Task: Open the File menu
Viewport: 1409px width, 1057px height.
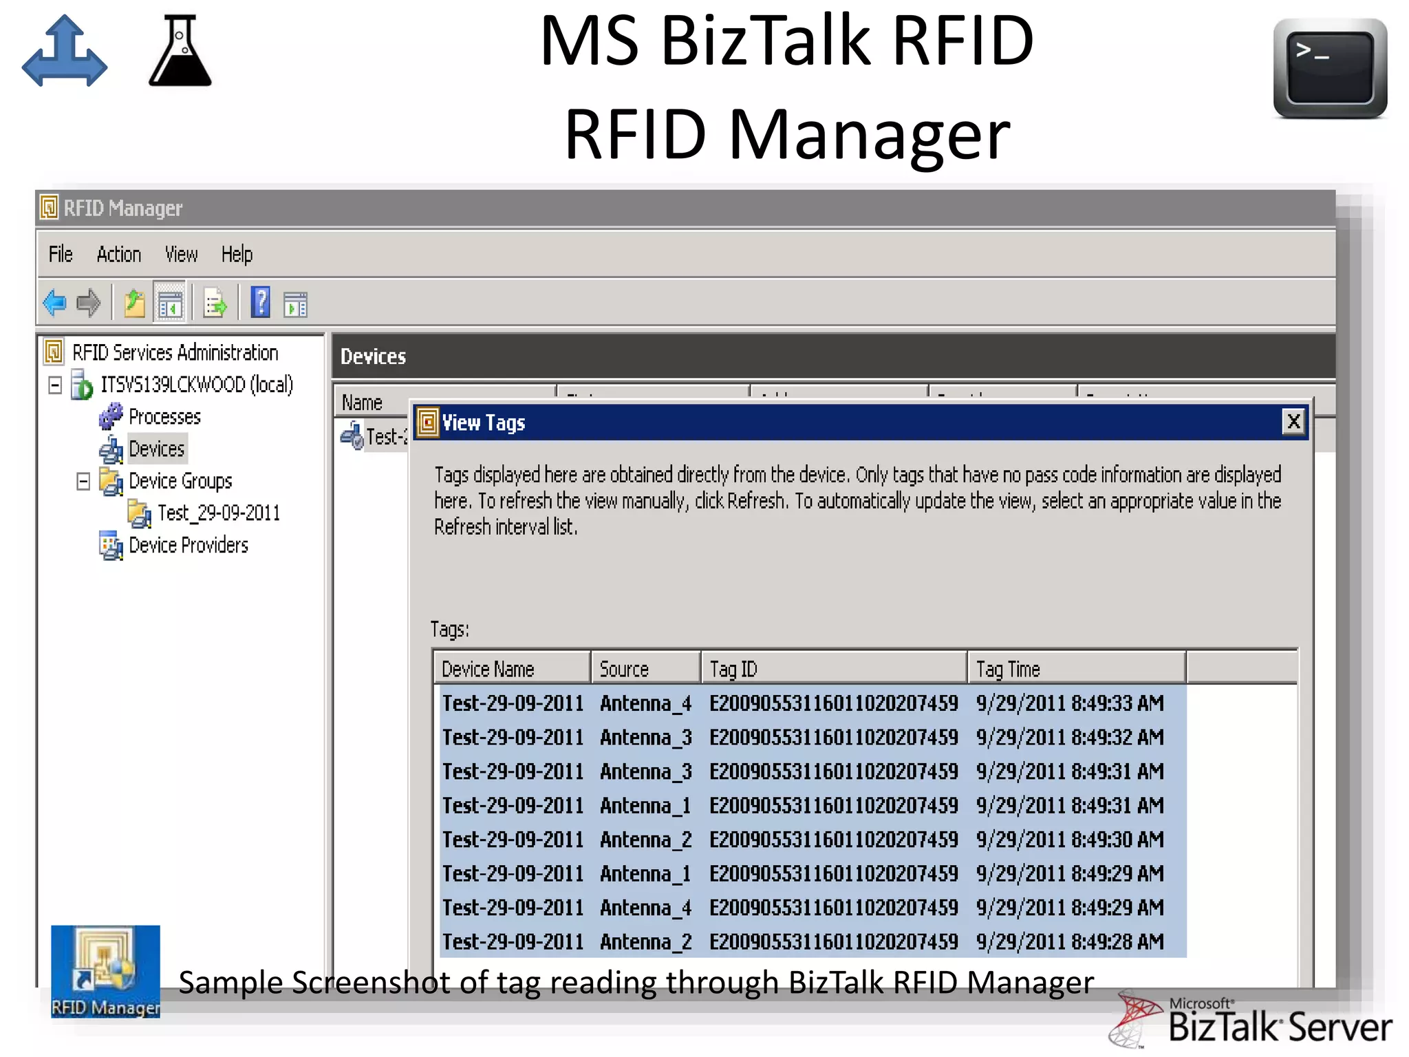Action: tap(61, 255)
